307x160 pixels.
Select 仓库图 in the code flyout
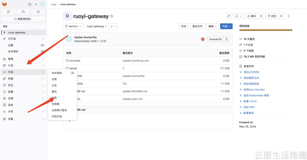(63, 104)
